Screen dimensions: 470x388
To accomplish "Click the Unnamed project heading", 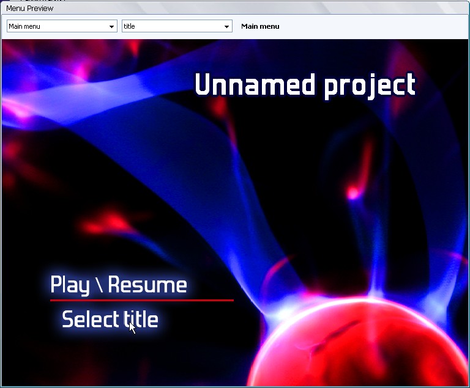I will tap(305, 85).
